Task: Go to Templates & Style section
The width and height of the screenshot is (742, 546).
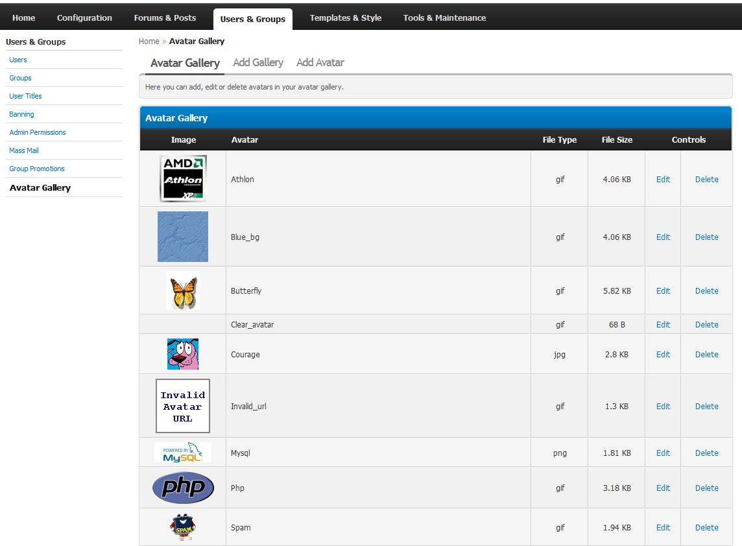Action: pyautogui.click(x=345, y=18)
